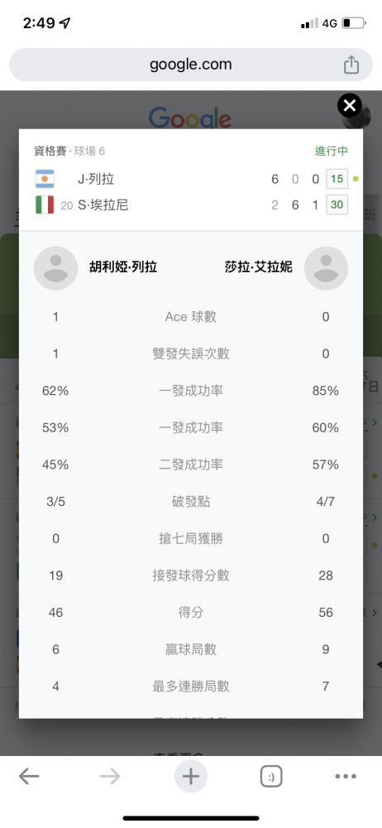
Task: Tap the Safari share icon
Action: coord(351,65)
